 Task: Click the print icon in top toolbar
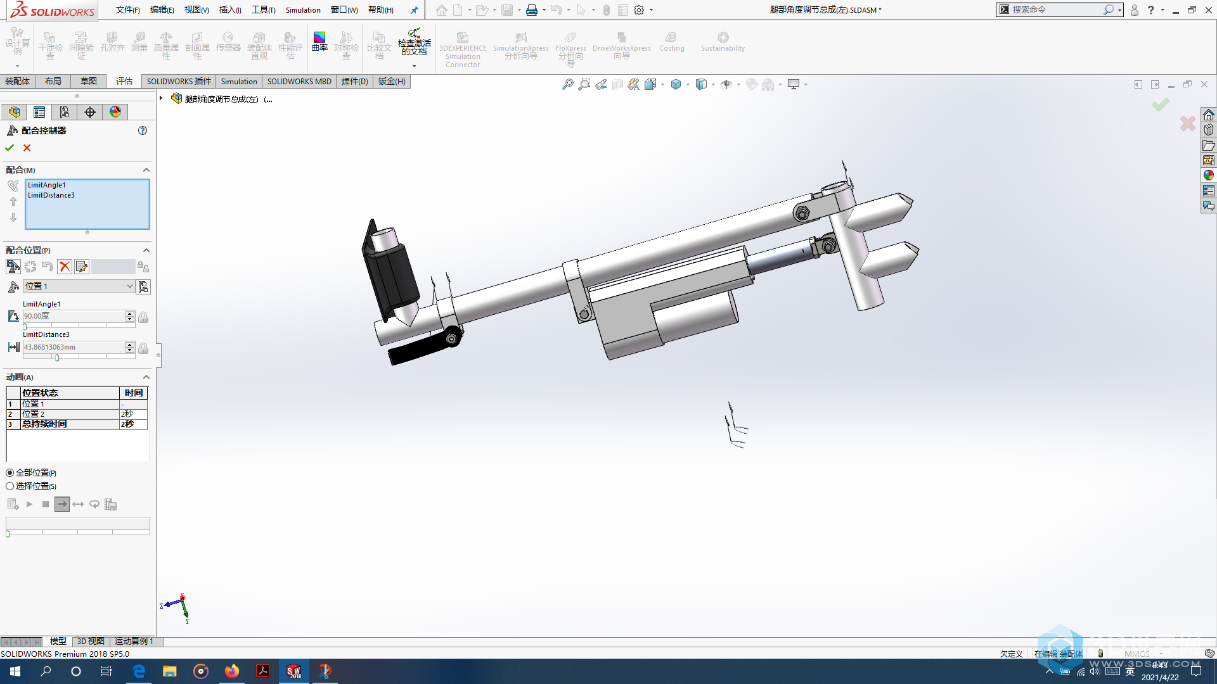532,10
